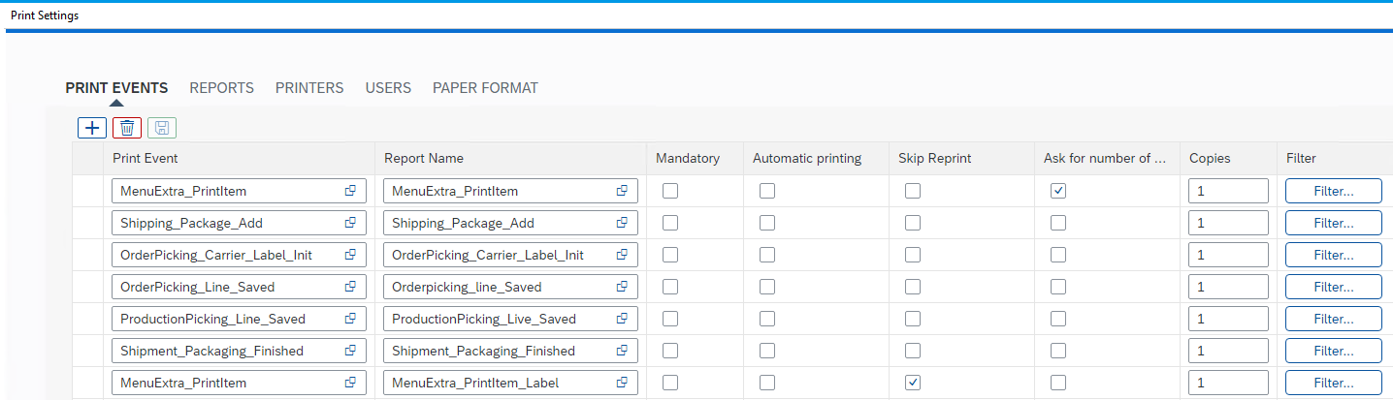The image size is (1393, 400).
Task: Click the Print Event column header
Action: pos(146,158)
